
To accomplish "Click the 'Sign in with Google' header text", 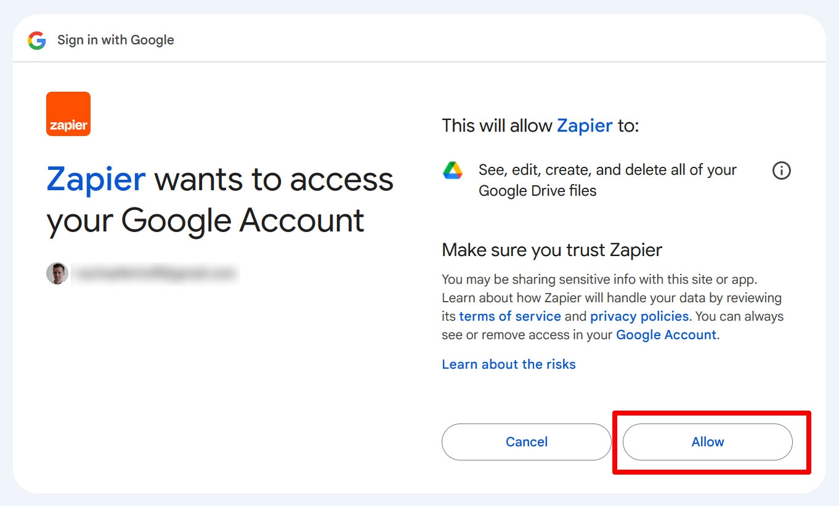I will (116, 40).
